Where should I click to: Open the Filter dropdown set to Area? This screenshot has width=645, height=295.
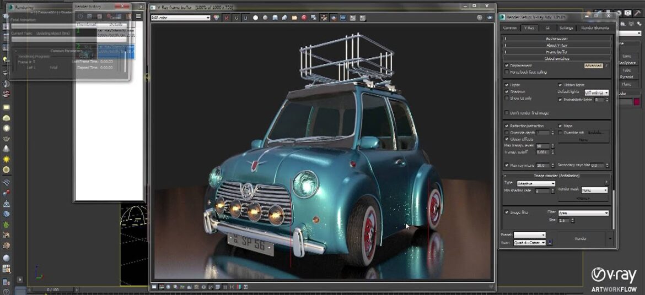click(583, 213)
